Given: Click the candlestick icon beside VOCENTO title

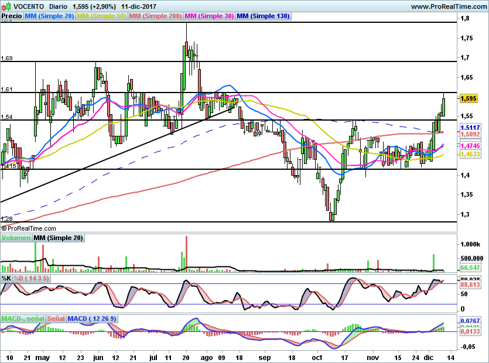Looking at the screenshot, I should tap(6, 6).
